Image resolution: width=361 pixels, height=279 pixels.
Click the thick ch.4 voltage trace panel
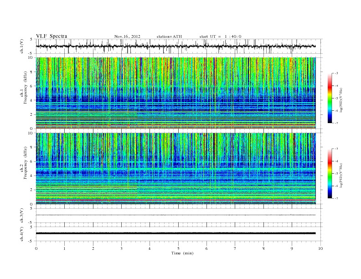tap(179, 234)
